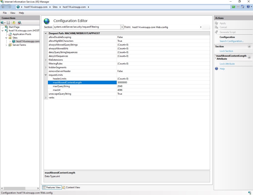
Task: Click the Start Page icon in tree
Action: pos(7,27)
